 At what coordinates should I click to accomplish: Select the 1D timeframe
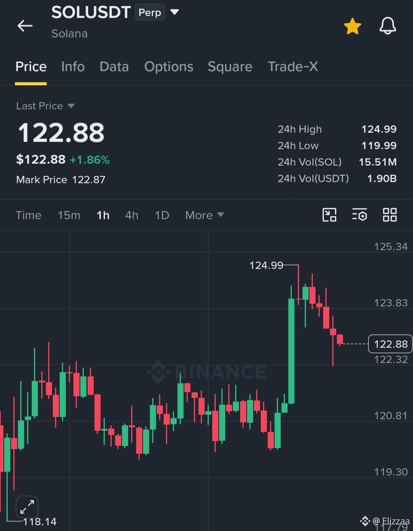click(x=162, y=215)
